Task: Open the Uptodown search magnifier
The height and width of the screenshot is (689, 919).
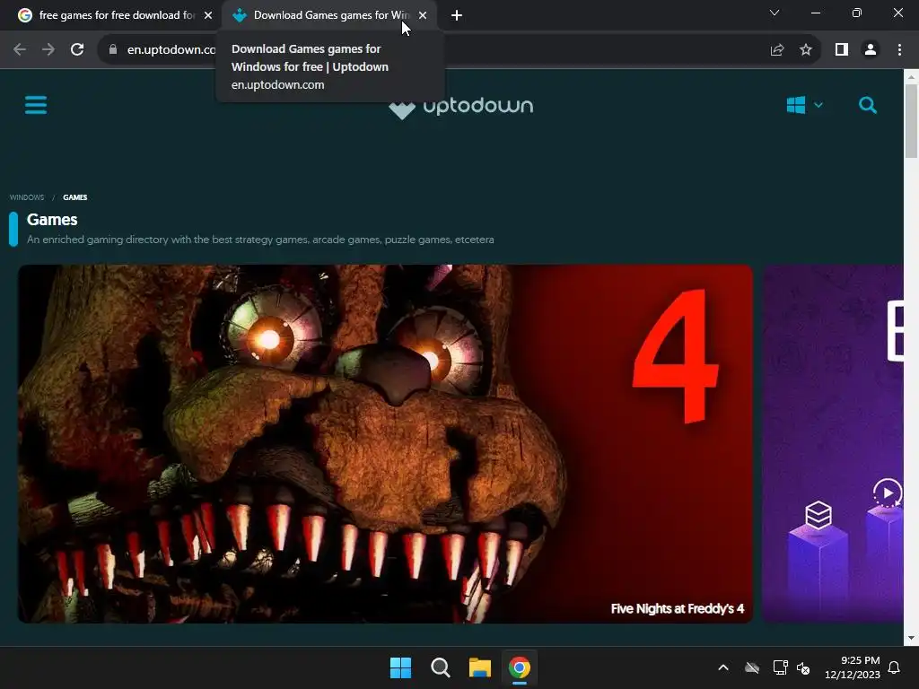Action: point(868,106)
